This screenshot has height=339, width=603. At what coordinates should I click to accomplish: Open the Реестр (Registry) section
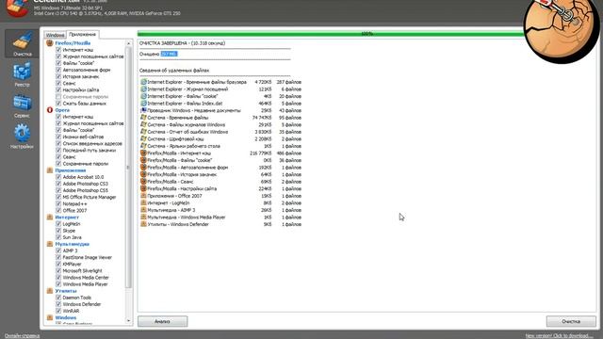tap(22, 74)
